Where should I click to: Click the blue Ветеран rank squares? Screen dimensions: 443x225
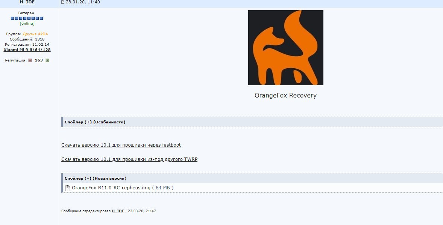27,18
